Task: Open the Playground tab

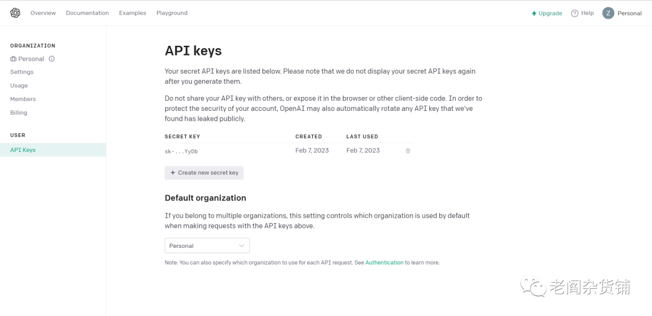Action: click(x=172, y=13)
